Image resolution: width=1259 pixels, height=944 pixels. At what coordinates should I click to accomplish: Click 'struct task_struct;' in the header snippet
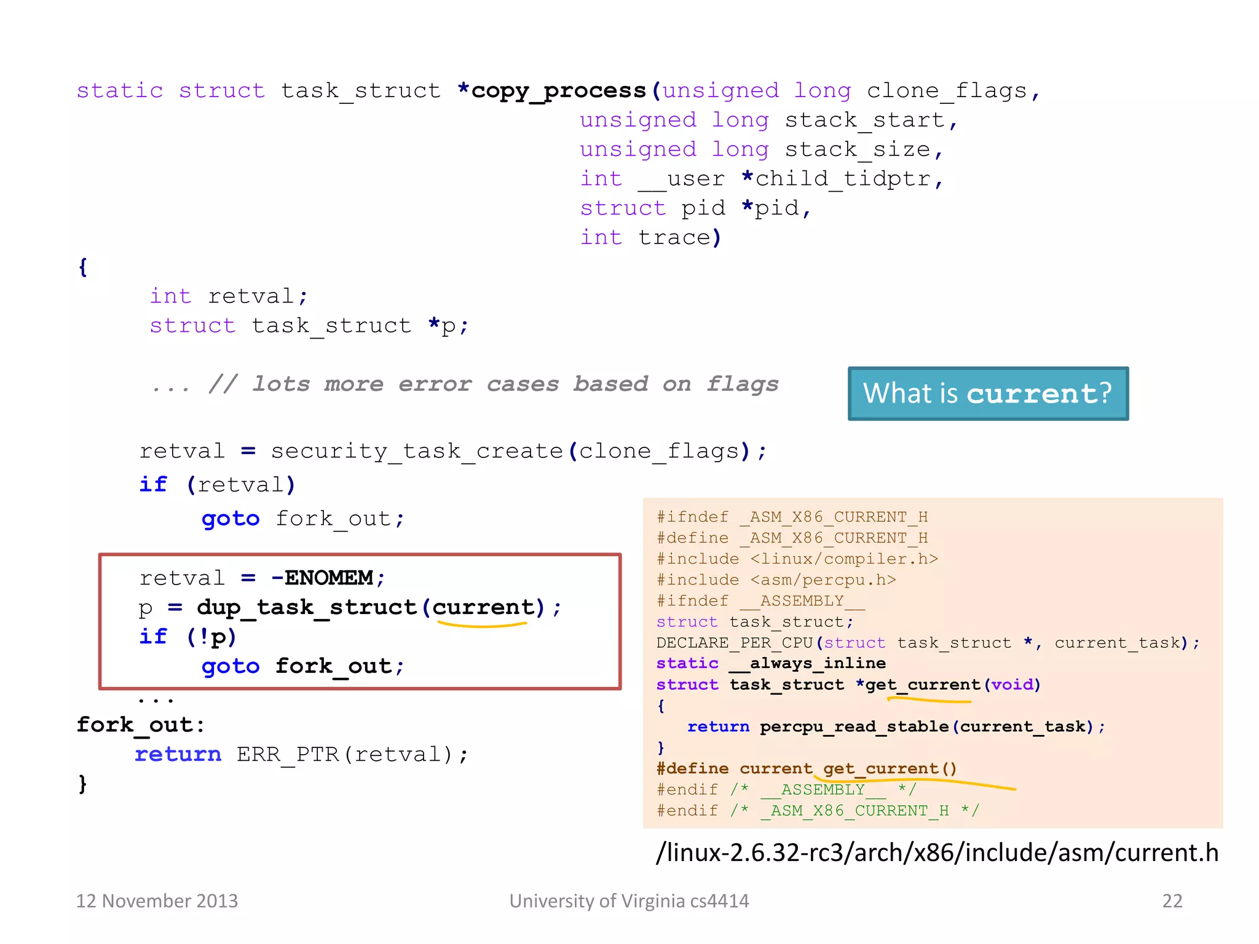click(x=756, y=622)
